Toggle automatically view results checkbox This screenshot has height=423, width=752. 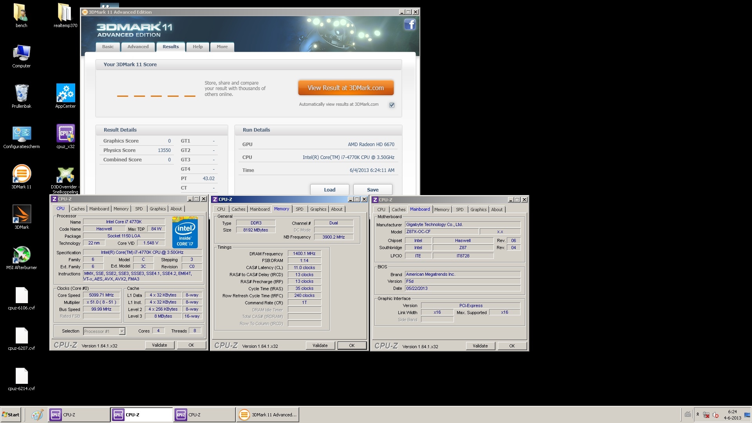tap(392, 105)
